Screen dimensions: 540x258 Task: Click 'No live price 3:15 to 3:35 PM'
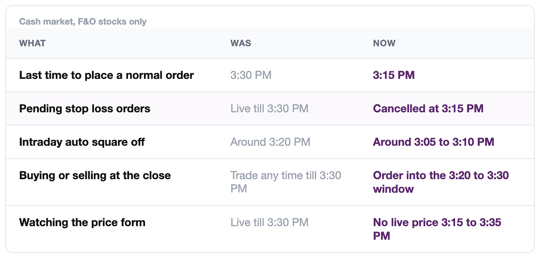[437, 229]
